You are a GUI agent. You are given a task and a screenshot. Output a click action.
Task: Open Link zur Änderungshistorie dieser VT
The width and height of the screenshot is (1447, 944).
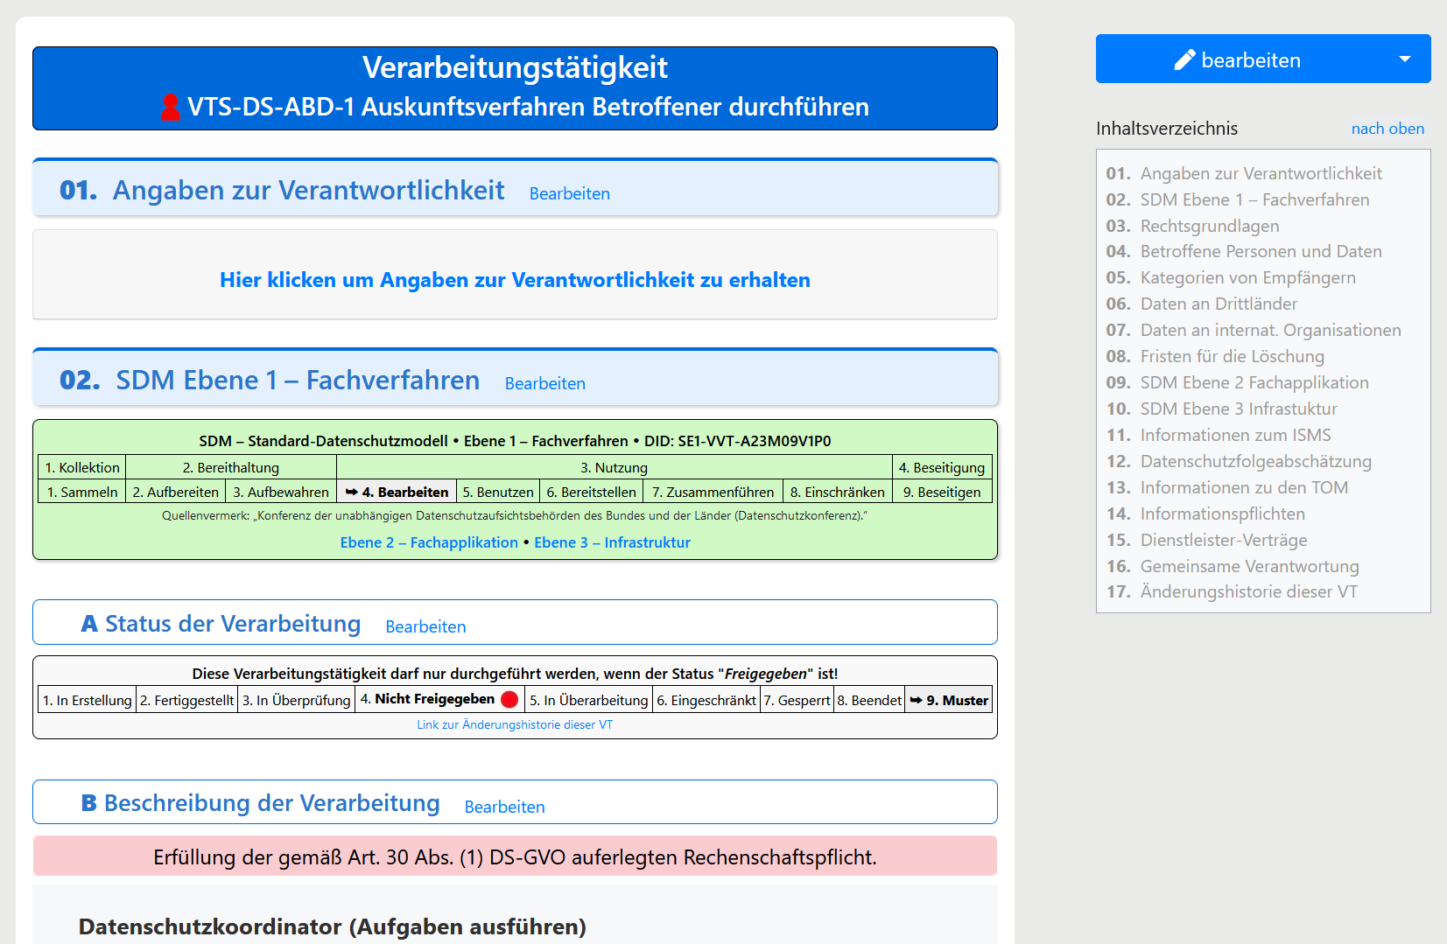click(515, 724)
